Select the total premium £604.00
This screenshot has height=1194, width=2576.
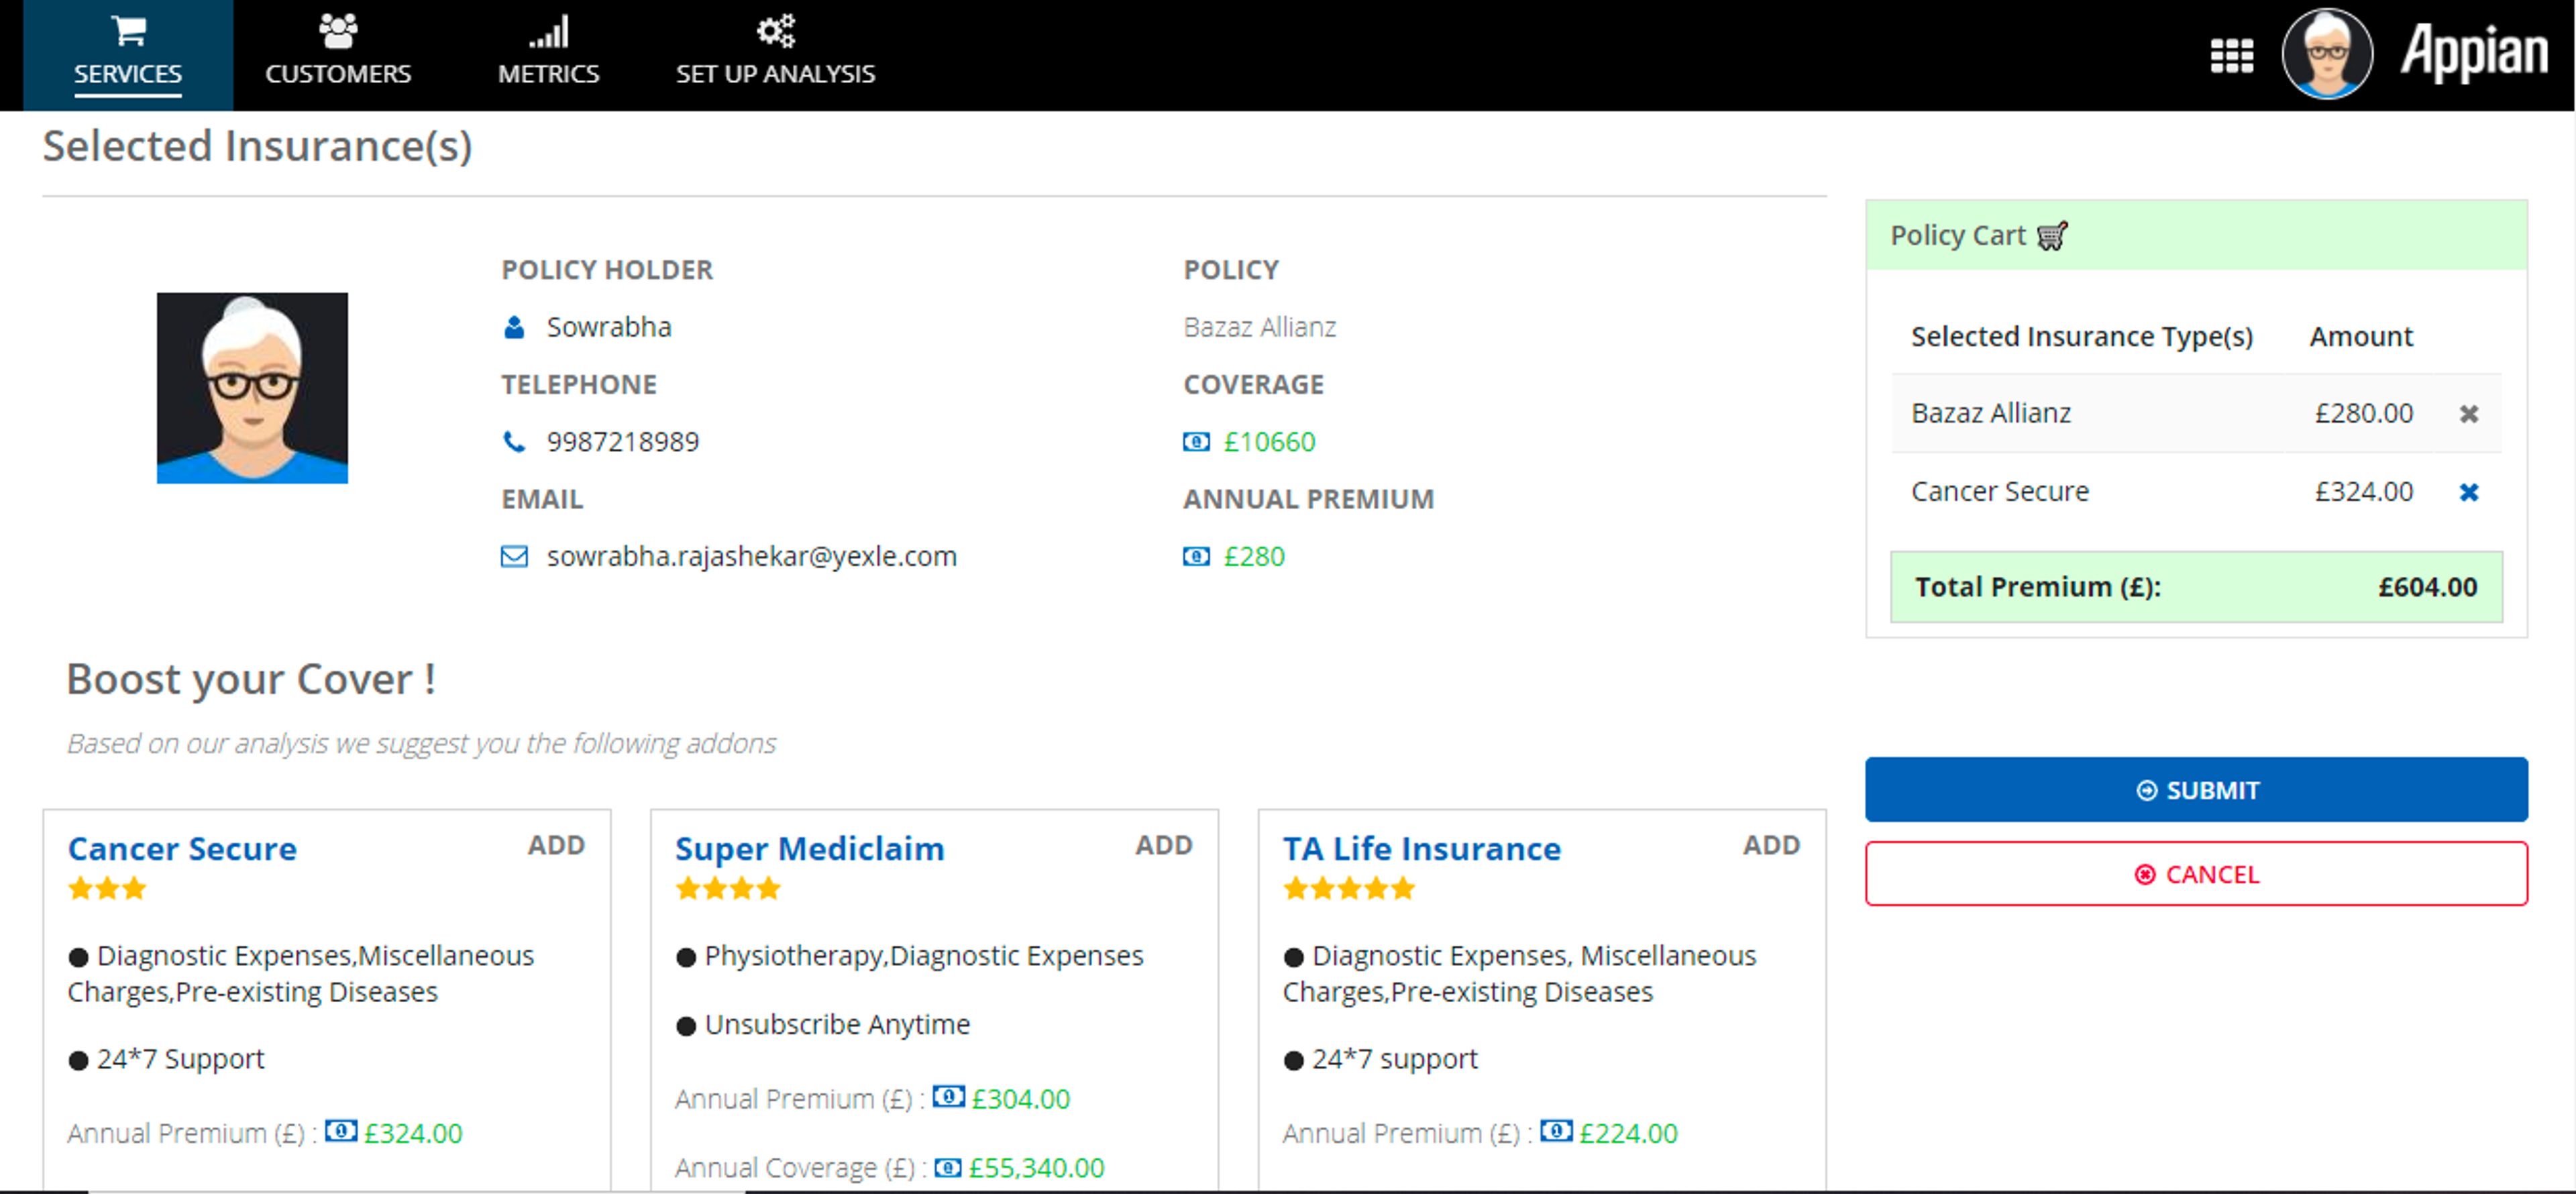point(2427,587)
